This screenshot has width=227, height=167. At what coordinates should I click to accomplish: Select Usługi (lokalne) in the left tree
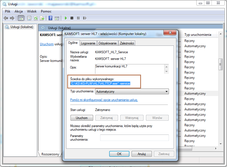click(x=19, y=27)
